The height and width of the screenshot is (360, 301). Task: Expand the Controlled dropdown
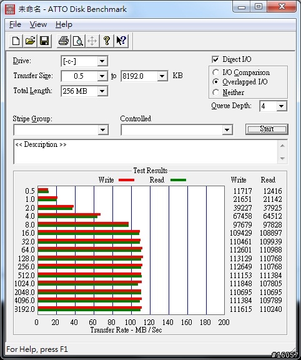tap(227, 130)
